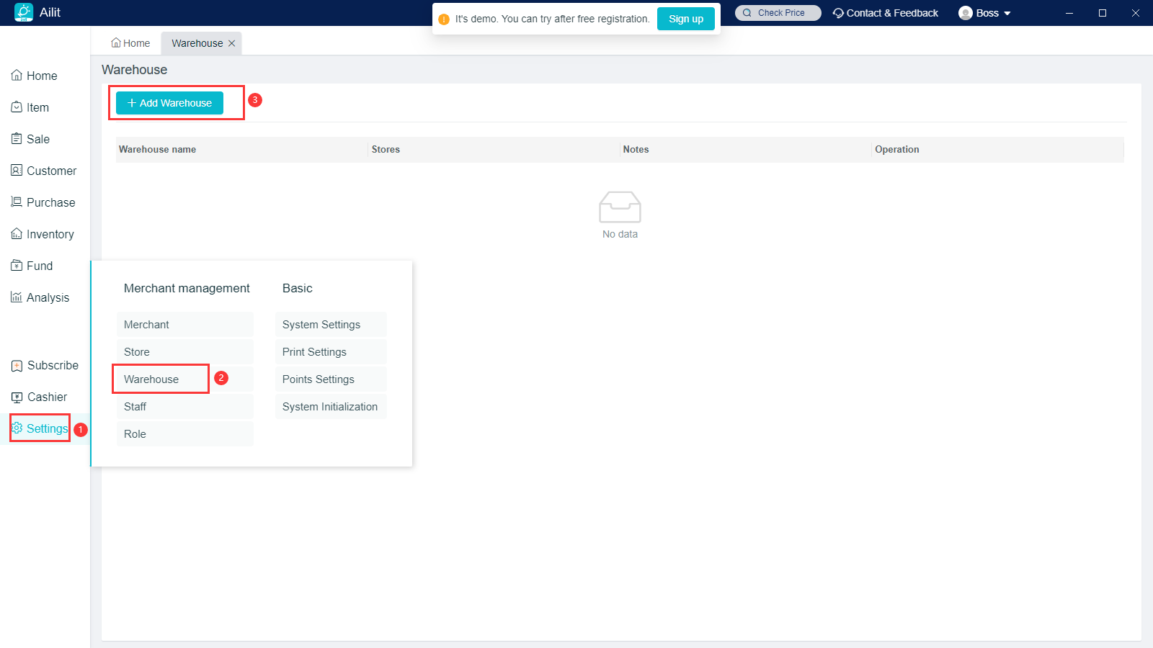Open Purchase via its cart icon

pos(17,202)
